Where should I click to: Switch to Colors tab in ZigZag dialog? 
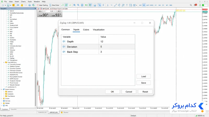click(x=86, y=30)
